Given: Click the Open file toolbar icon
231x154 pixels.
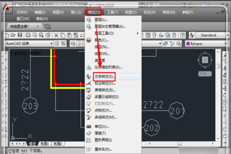Looking at the screenshot, I should (x=13, y=35).
